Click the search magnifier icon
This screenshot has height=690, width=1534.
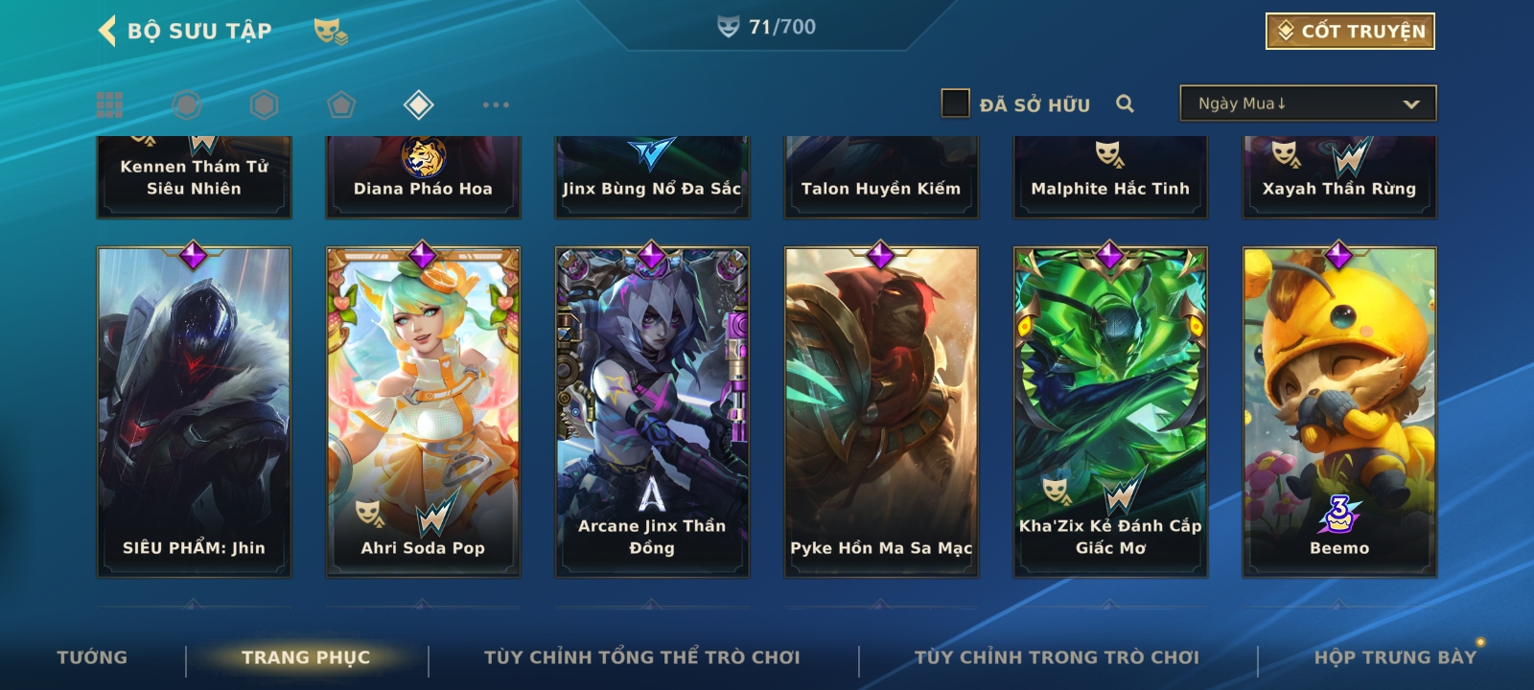(1125, 103)
